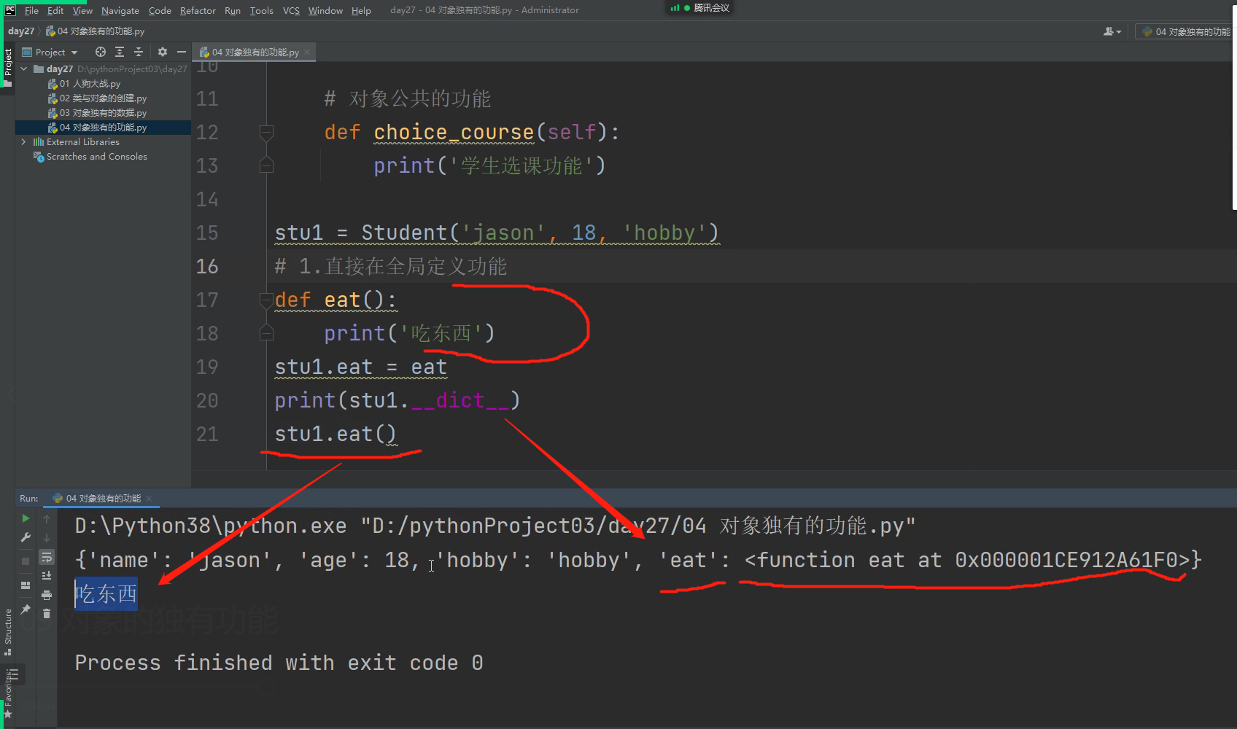Pin the Run tab with pin icon
Screen dimensions: 1237x729
(26, 609)
